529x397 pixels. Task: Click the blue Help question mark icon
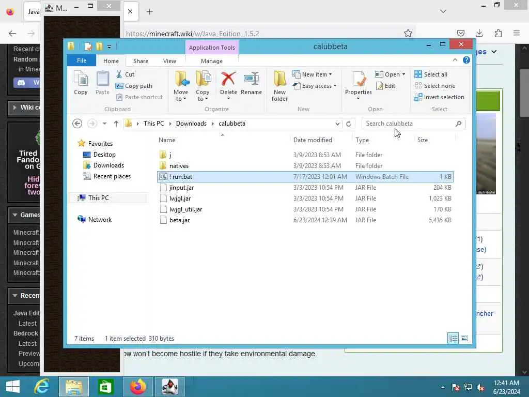466,60
